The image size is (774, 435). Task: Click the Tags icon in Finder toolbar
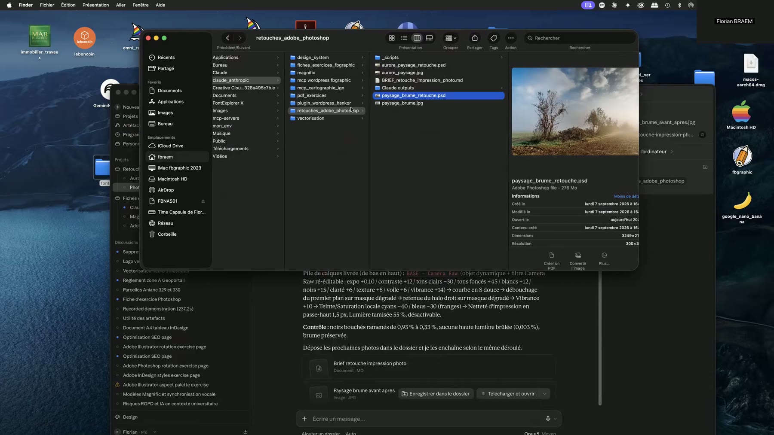click(x=494, y=38)
